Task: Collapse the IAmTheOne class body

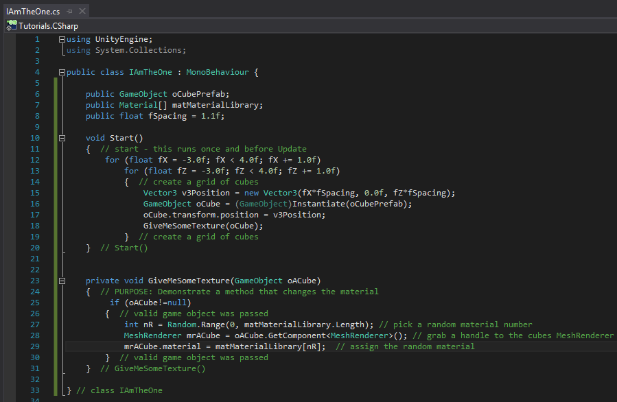Action: [x=61, y=72]
